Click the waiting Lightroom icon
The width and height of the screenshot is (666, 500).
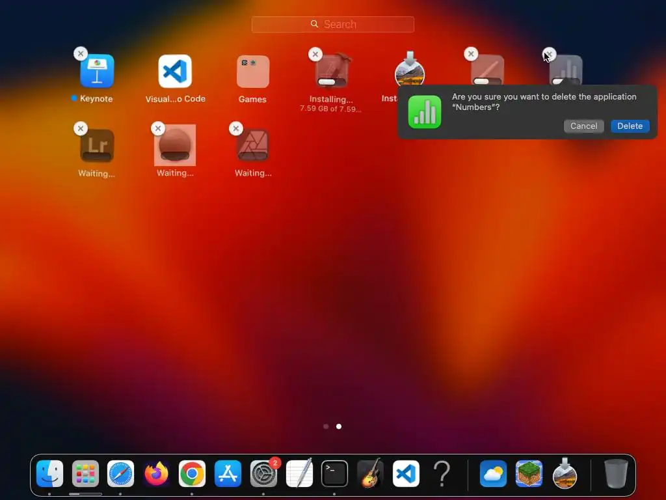tap(97, 146)
